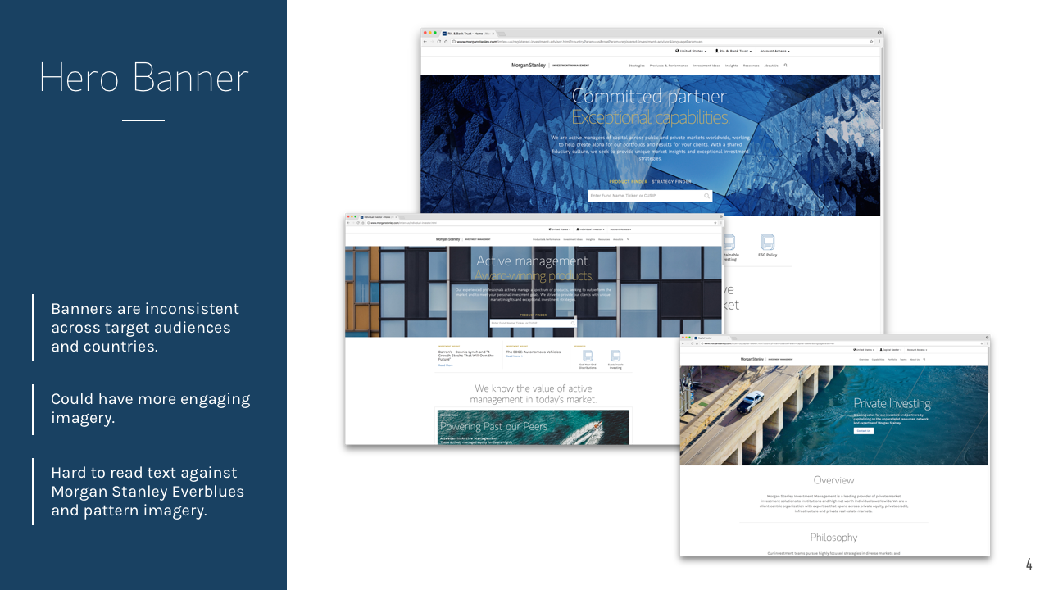Viewport: 1049px width, 590px height.
Task: Open Investment Ideas in Individual Investor window
Action: 573,239
